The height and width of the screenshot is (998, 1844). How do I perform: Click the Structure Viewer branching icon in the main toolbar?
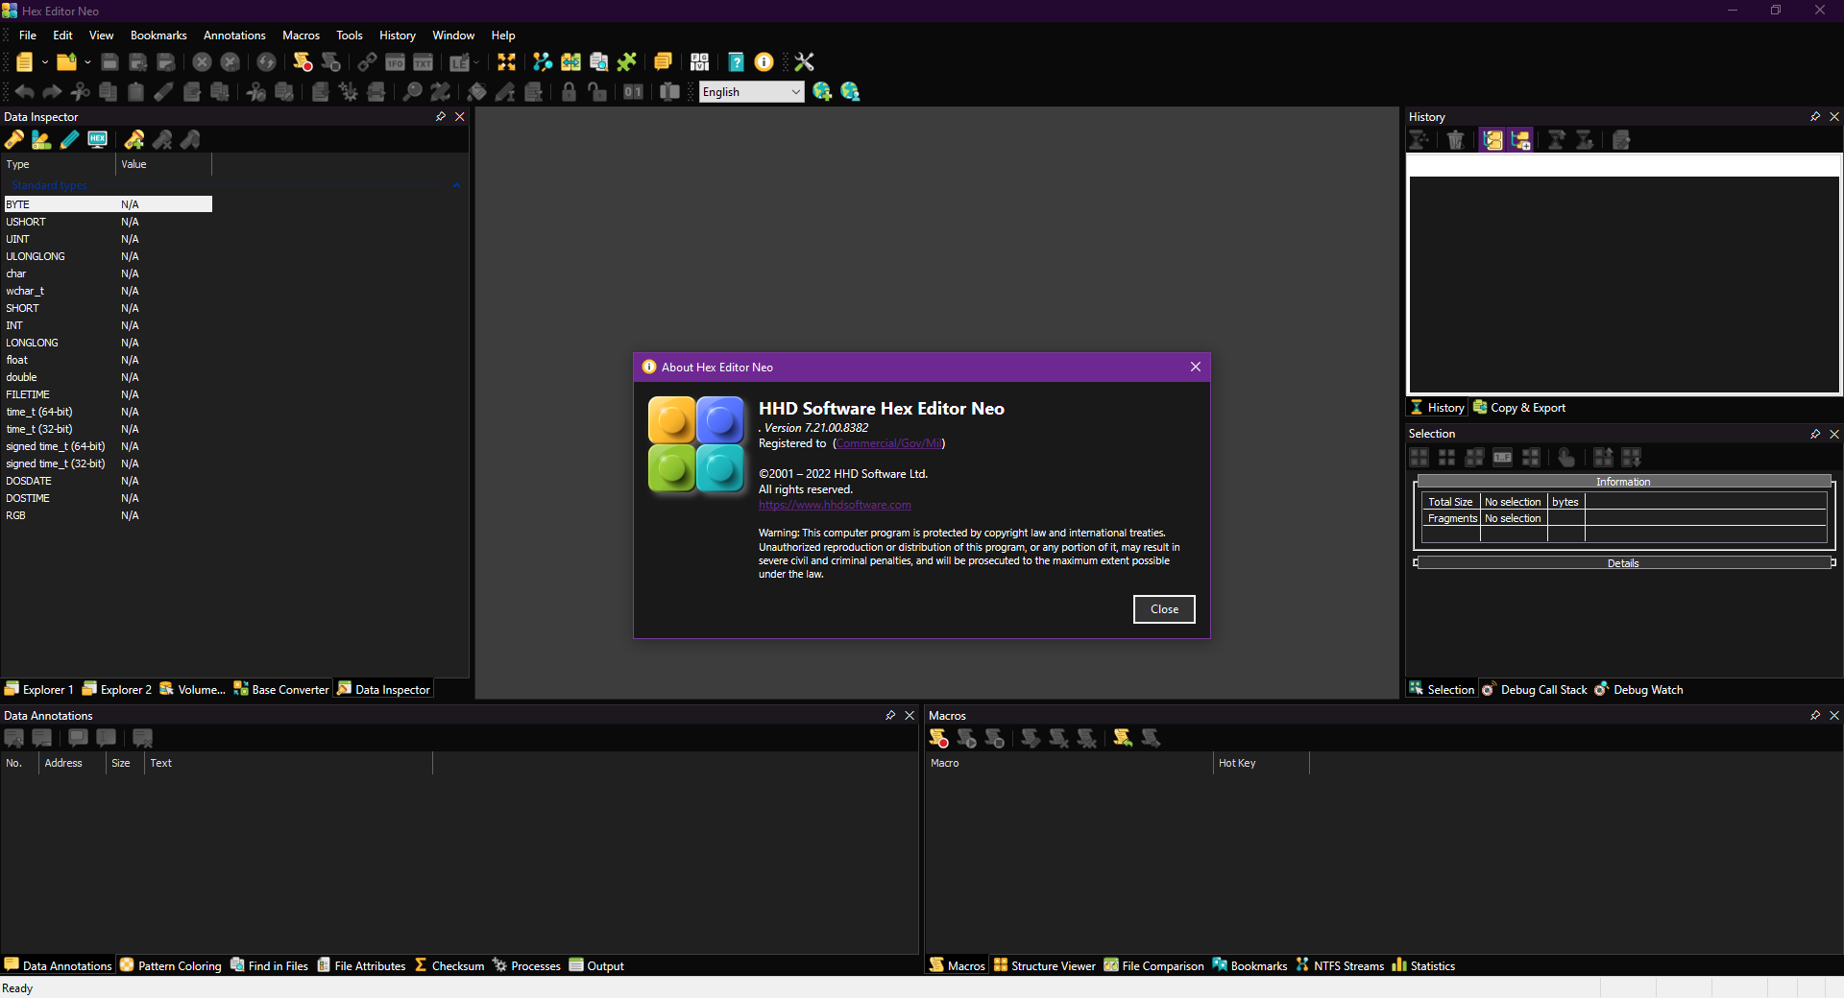[x=543, y=62]
